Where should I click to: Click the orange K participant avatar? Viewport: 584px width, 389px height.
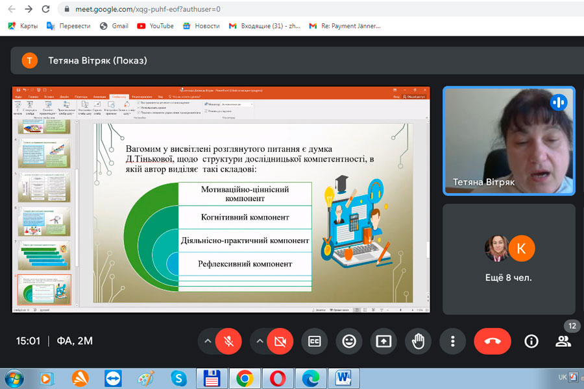click(x=522, y=248)
